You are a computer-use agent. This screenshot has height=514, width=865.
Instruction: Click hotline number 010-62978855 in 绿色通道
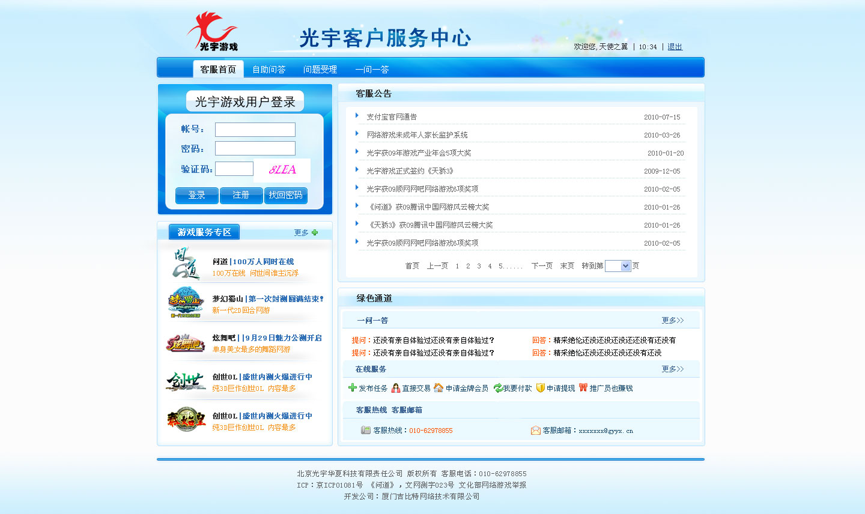pos(431,431)
